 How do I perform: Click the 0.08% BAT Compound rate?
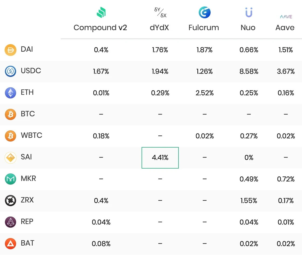(x=101, y=244)
